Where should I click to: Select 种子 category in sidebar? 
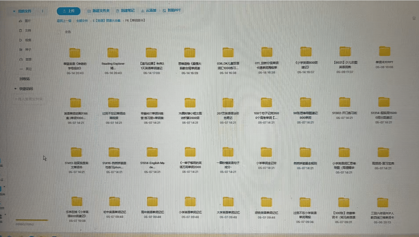point(25,50)
